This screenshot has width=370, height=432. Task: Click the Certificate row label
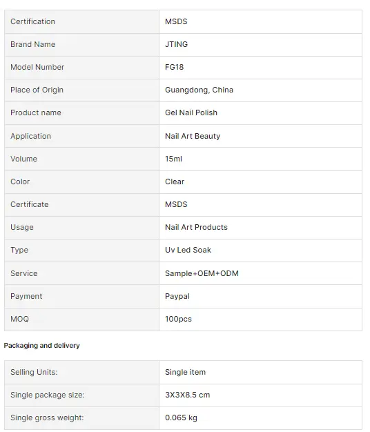coord(30,204)
